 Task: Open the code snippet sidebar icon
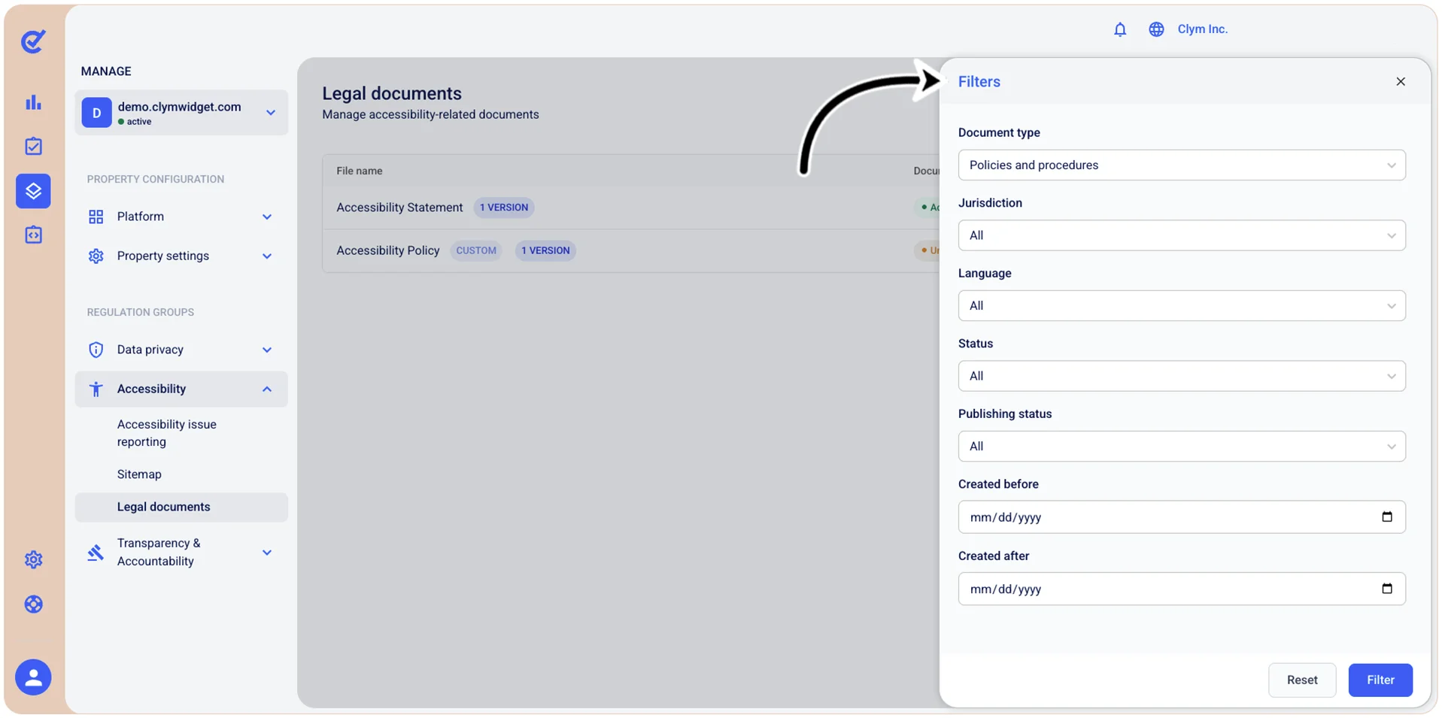coord(33,235)
